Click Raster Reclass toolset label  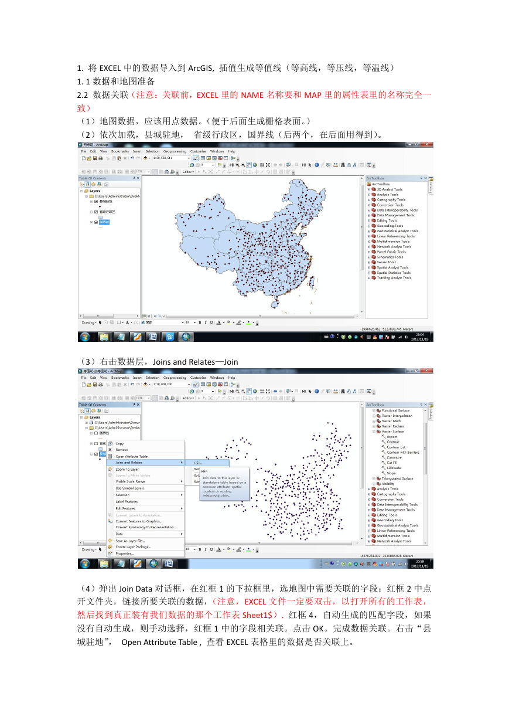[x=392, y=426]
